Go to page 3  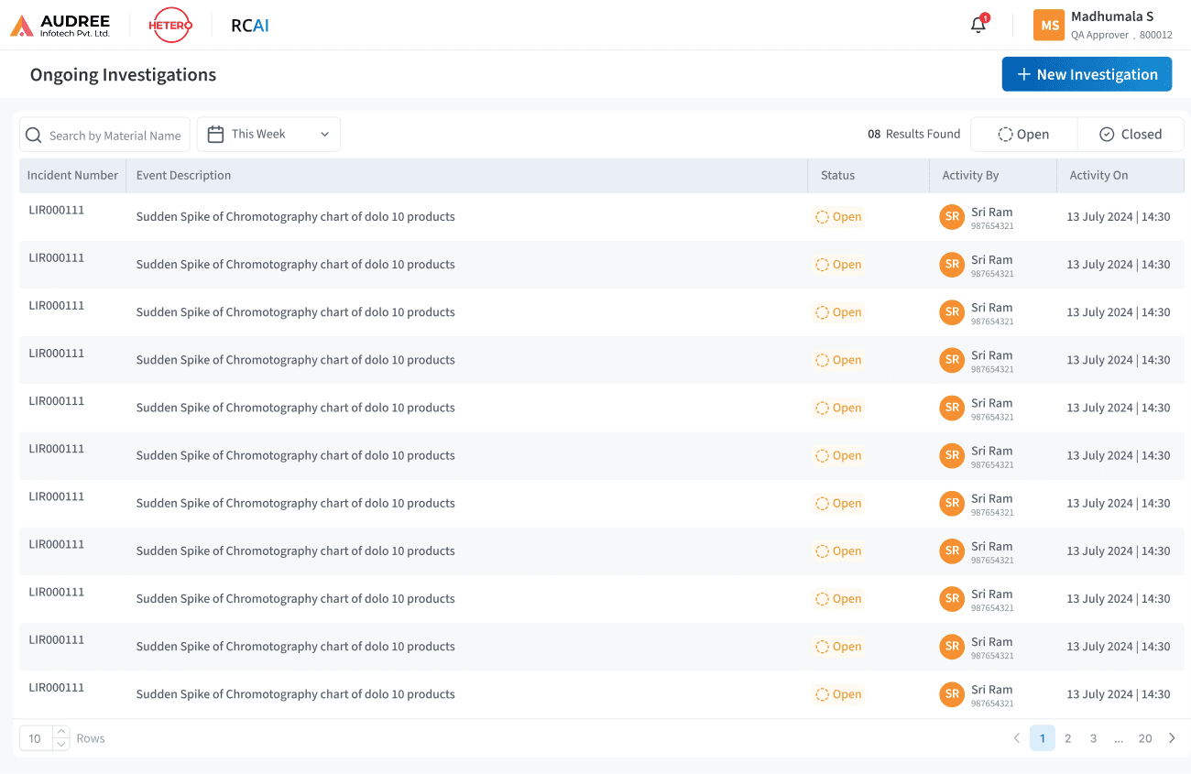coord(1093,738)
